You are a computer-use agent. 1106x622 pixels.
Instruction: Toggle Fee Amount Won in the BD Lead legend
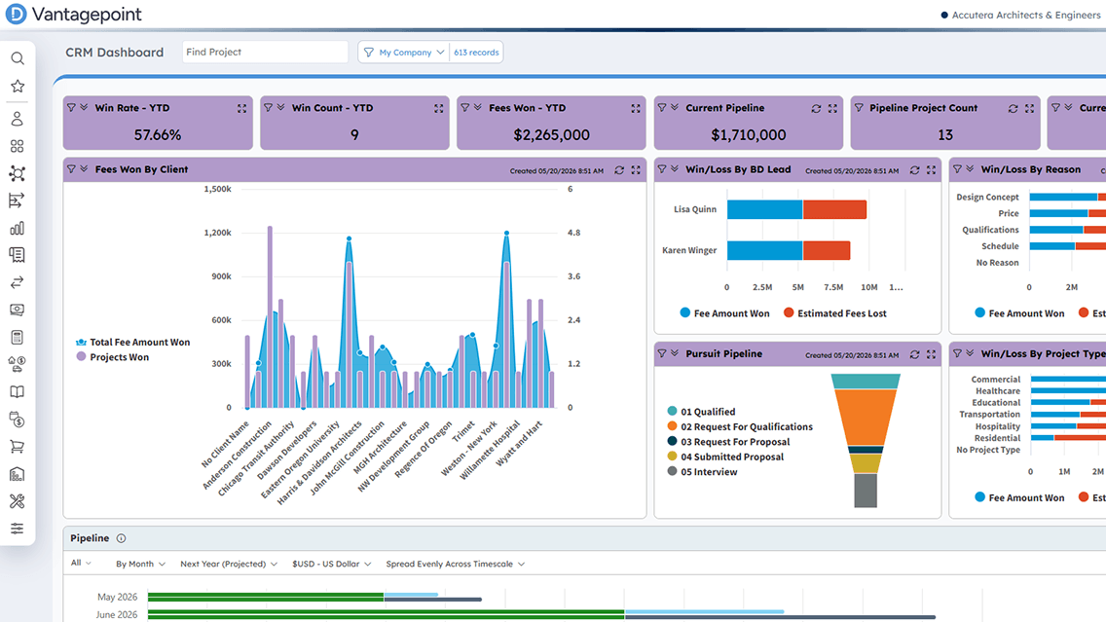point(725,313)
